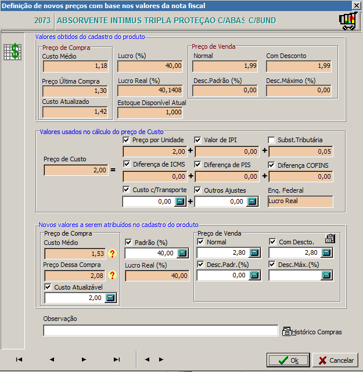The image size is (363, 372).
Task: Click the Observação text field
Action: coord(160,330)
